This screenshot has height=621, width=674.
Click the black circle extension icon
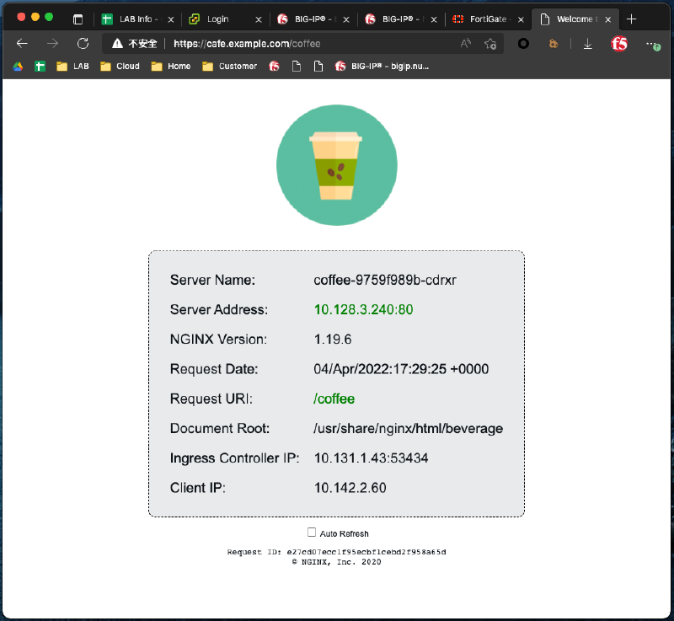(524, 44)
